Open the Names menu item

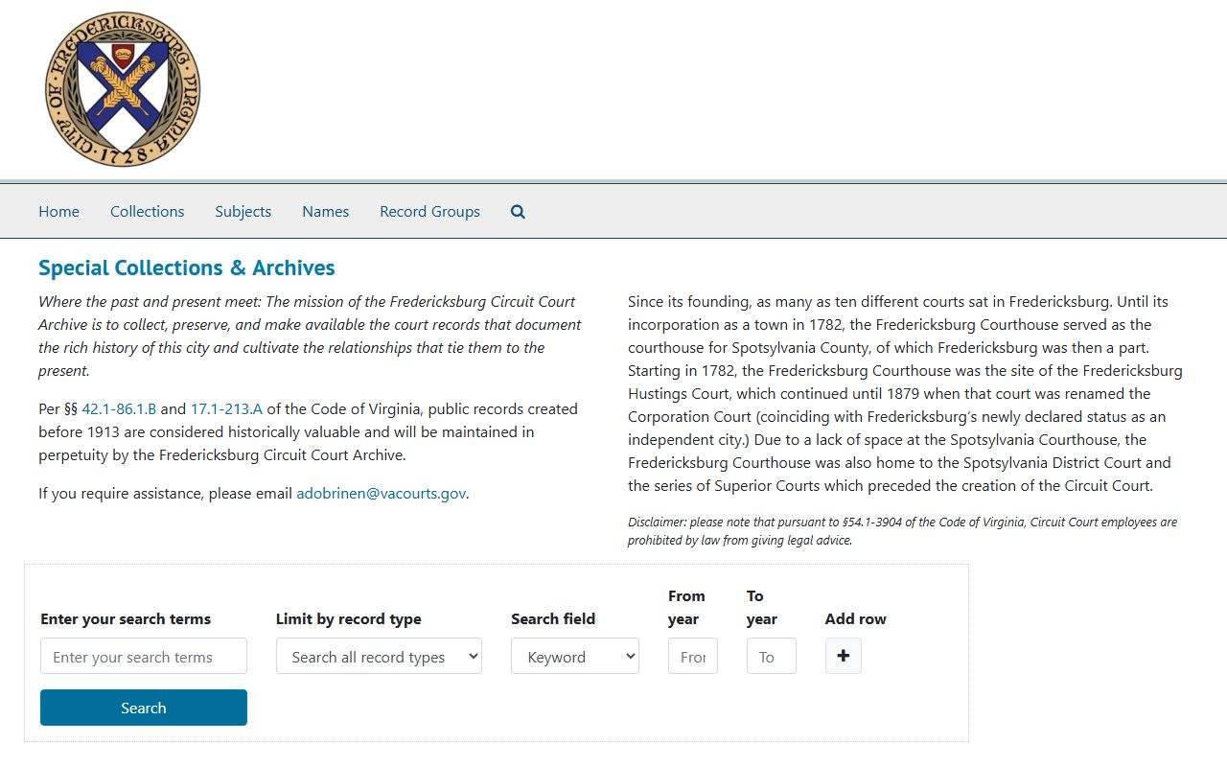325,211
